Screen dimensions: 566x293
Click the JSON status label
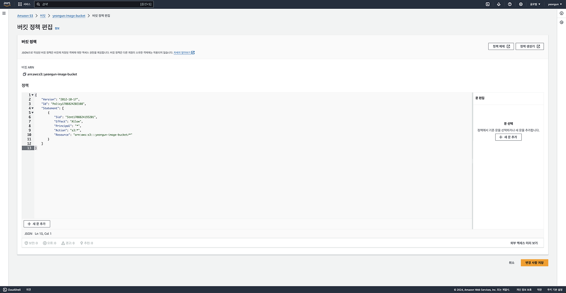pyautogui.click(x=28, y=233)
